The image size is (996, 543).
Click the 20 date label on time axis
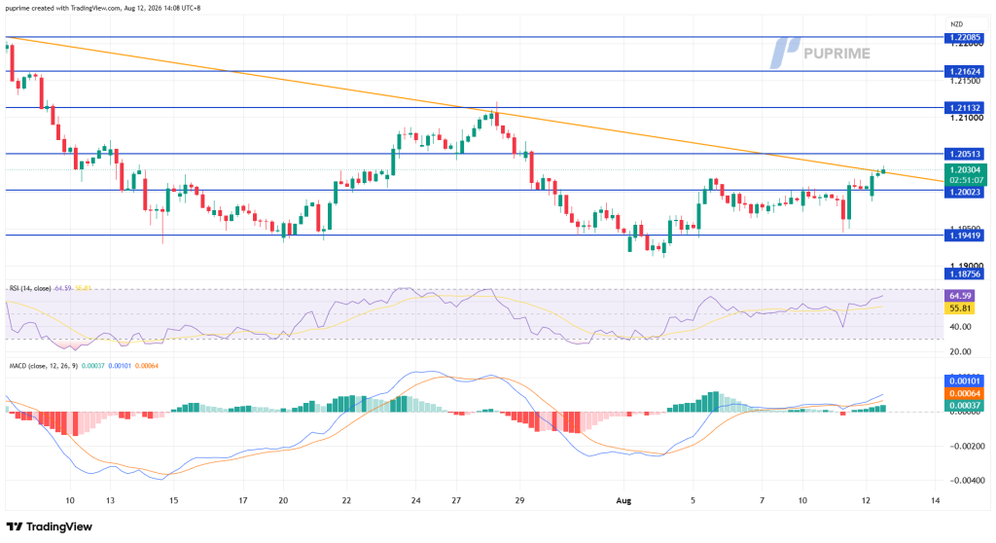(x=283, y=501)
